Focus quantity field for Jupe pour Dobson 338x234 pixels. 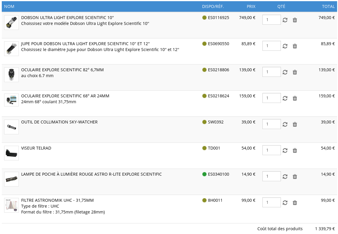tap(272, 46)
